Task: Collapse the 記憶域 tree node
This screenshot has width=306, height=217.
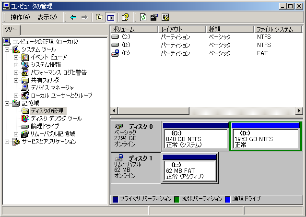Action: coord(7,103)
